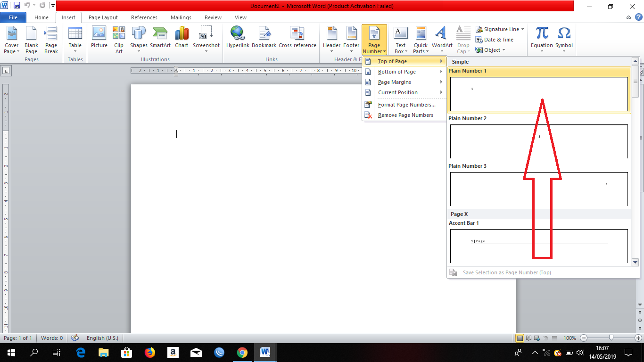
Task: Open Microsoft Store from the taskbar
Action: [127, 353]
